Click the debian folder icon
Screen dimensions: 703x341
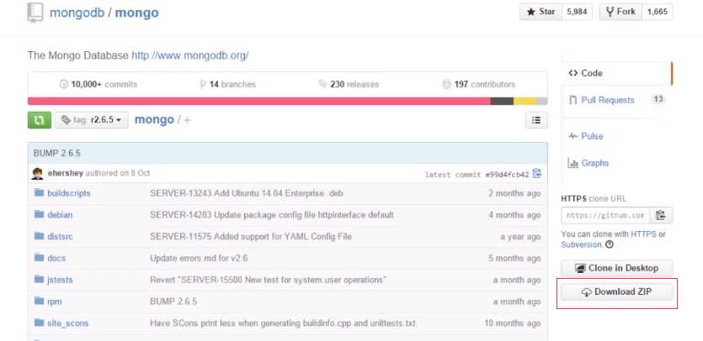pyautogui.click(x=39, y=214)
